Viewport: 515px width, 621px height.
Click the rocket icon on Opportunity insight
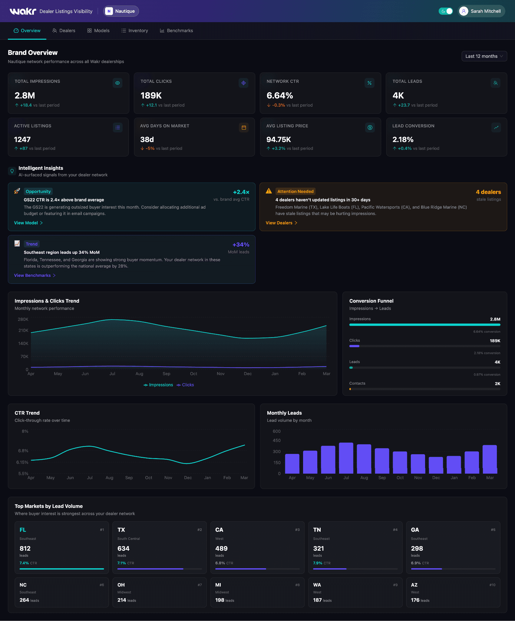(17, 191)
